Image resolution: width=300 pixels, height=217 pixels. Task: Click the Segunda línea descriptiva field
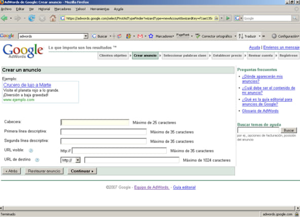103,141
